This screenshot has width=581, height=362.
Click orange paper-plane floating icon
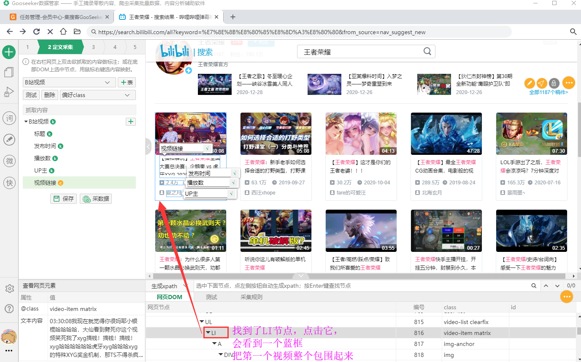[542, 83]
